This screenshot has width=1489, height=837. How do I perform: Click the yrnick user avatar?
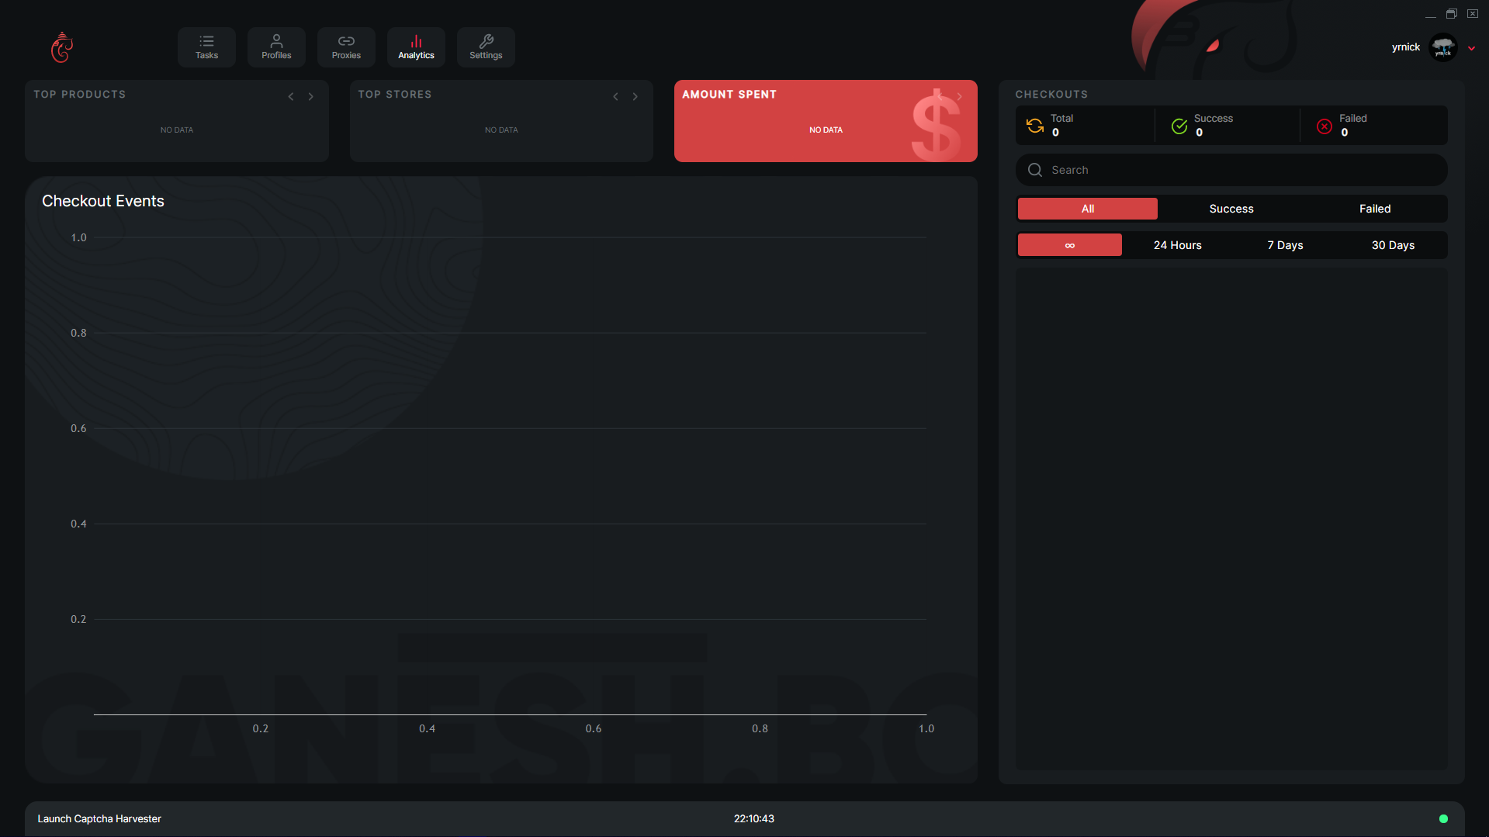(x=1442, y=47)
